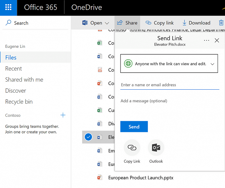This screenshot has width=225, height=188.
Task: Click the Copy Link circle icon in dialog
Action: point(132,148)
